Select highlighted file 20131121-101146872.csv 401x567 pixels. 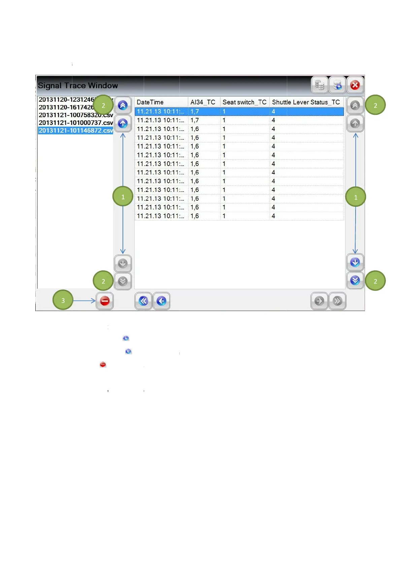(76, 130)
